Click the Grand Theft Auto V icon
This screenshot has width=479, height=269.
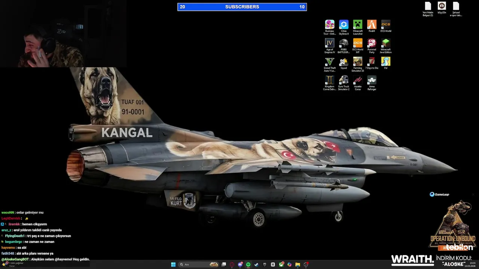[330, 64]
